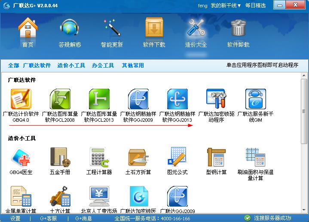Open 北京人工费市场 monitor icon
This screenshot has width=309, height=222.
(99, 196)
